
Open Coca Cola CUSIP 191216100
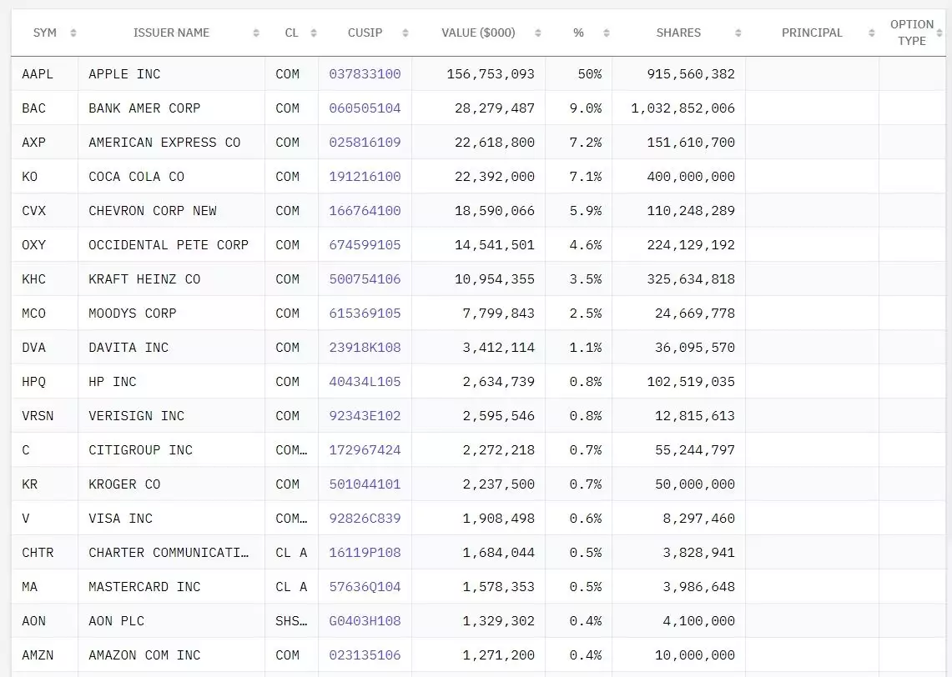pyautogui.click(x=365, y=177)
